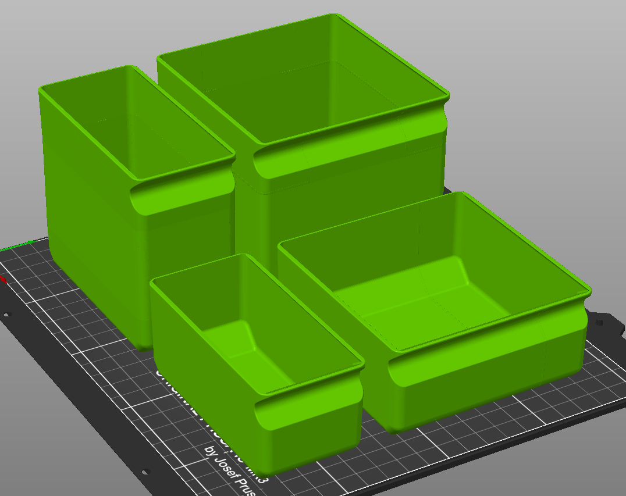
Task: Click the red axis marker on the bed edge
Action: [x=4, y=279]
